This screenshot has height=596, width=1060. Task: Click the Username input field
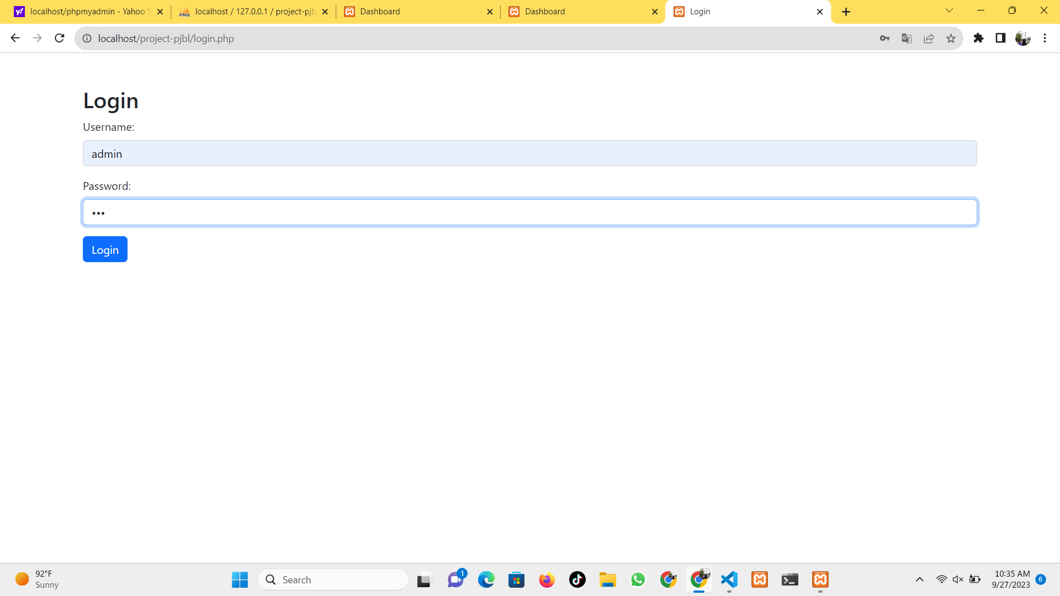[x=529, y=153]
